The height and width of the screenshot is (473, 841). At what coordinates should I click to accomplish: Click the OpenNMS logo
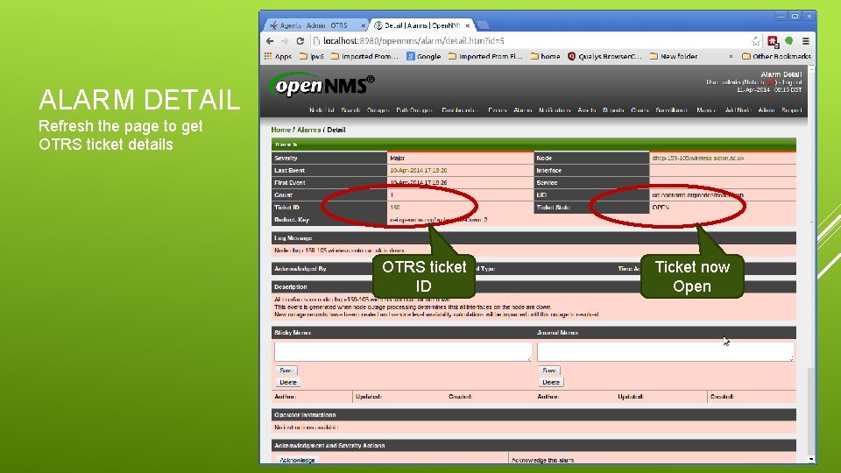point(322,85)
